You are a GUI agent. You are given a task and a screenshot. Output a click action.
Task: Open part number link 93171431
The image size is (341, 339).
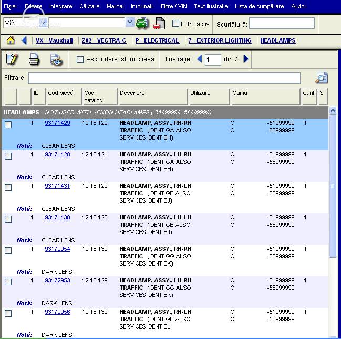pyautogui.click(x=57, y=186)
